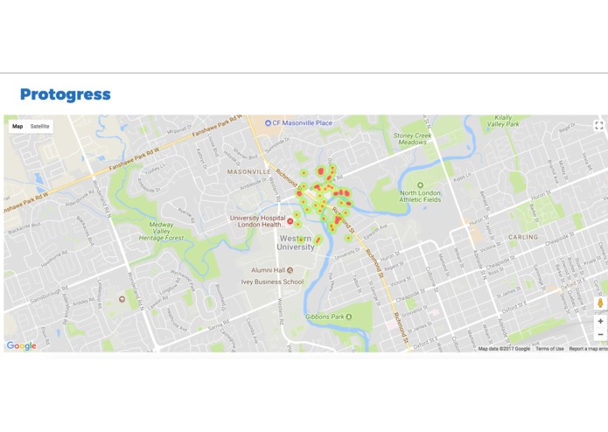Click the Ivey Business School label
This screenshot has width=608, height=432.
pos(272,282)
